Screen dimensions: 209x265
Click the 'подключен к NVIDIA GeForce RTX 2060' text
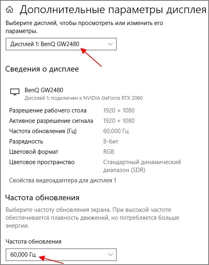pyautogui.click(x=97, y=98)
